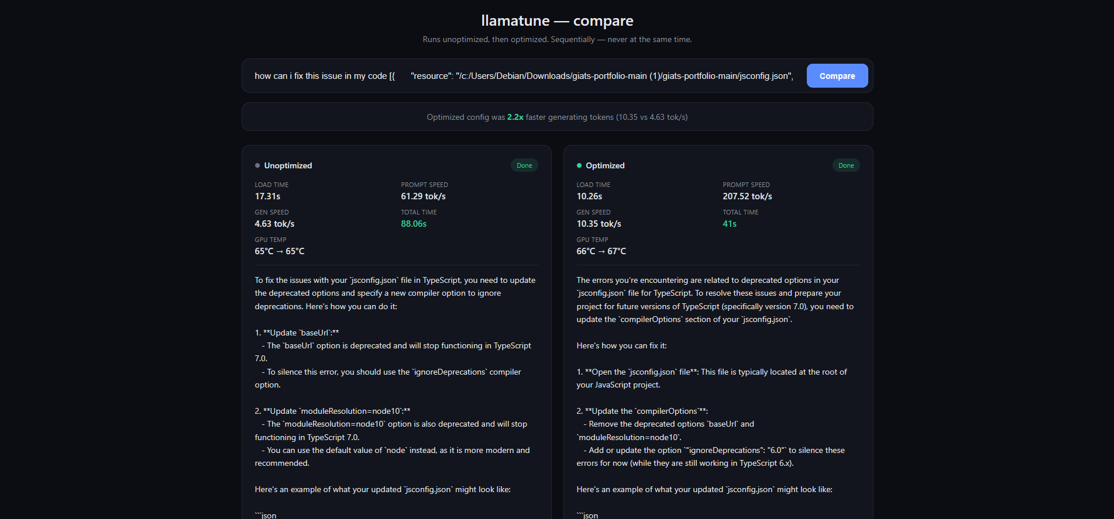This screenshot has width=1114, height=519.
Task: Click the "Add or update the option" ignoreDeprecations bullet
Action: (x=710, y=456)
